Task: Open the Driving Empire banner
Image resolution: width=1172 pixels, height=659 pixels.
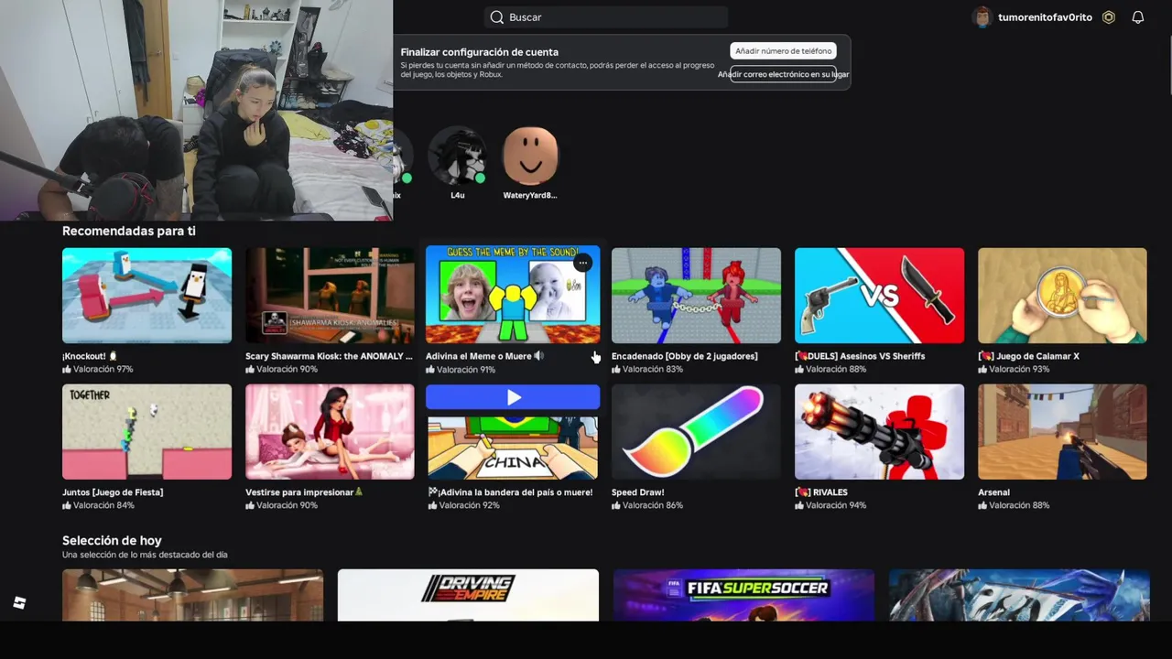Action: point(468,595)
